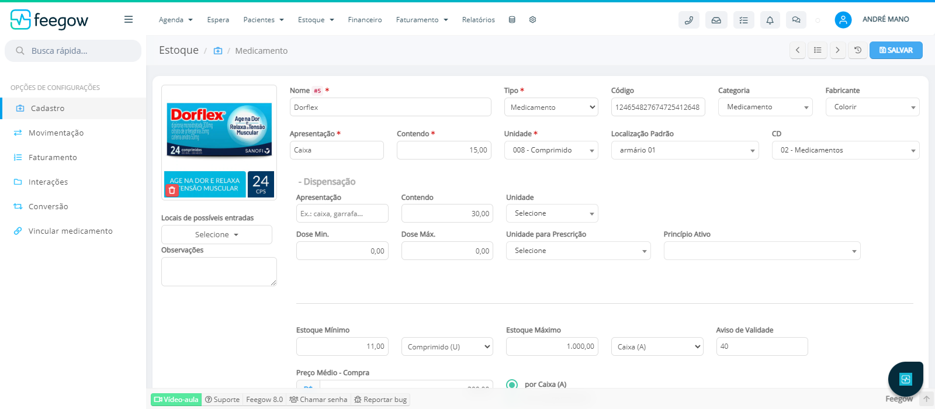Open the Categoria dropdown

pos(765,107)
